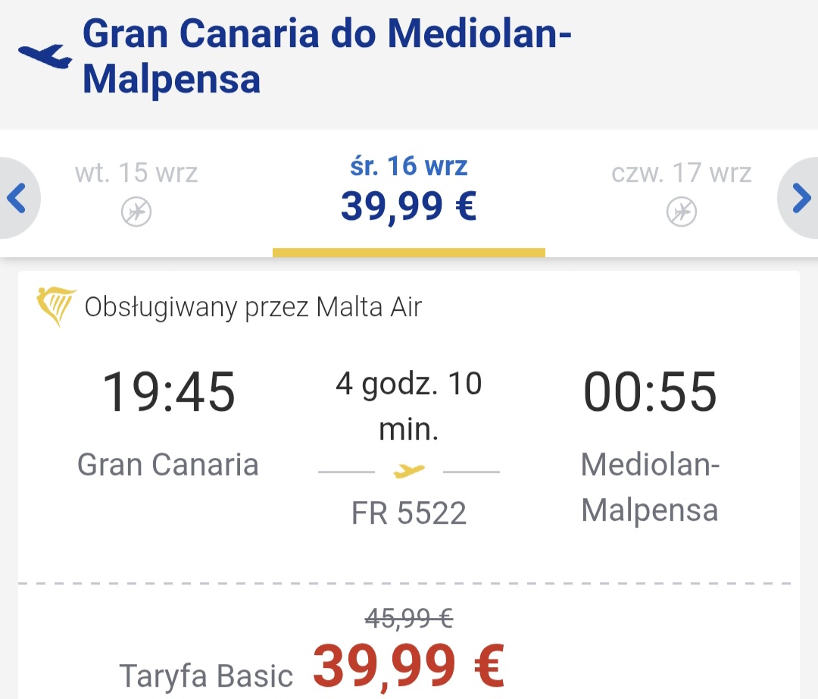Click the 39,99 € price under śr. 16 wrz
Screen dimensions: 818x699
(408, 207)
